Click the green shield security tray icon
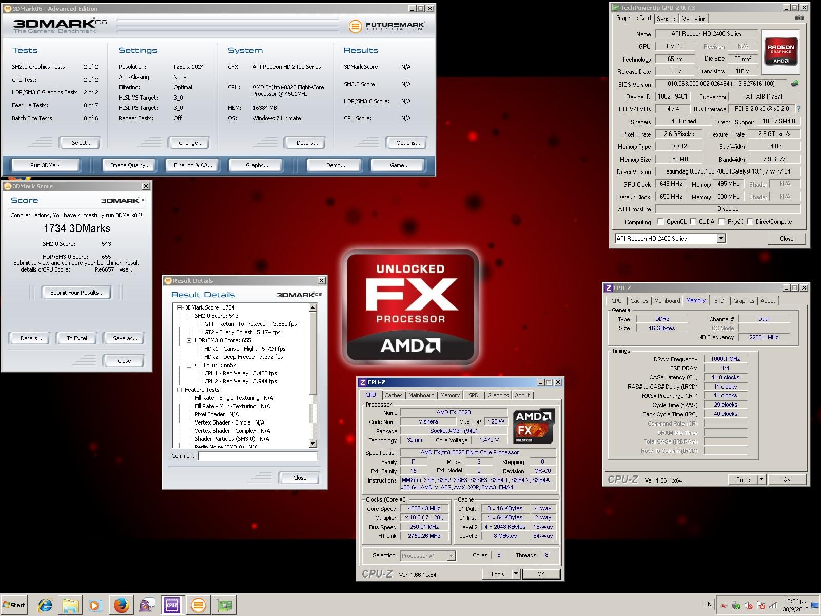821x616 pixels. [736, 605]
